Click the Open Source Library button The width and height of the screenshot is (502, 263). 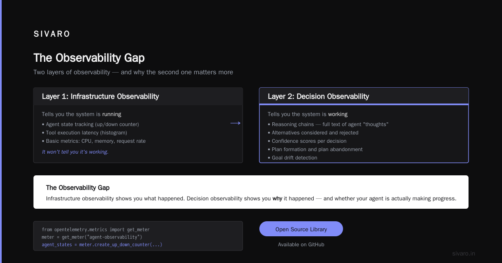301,229
